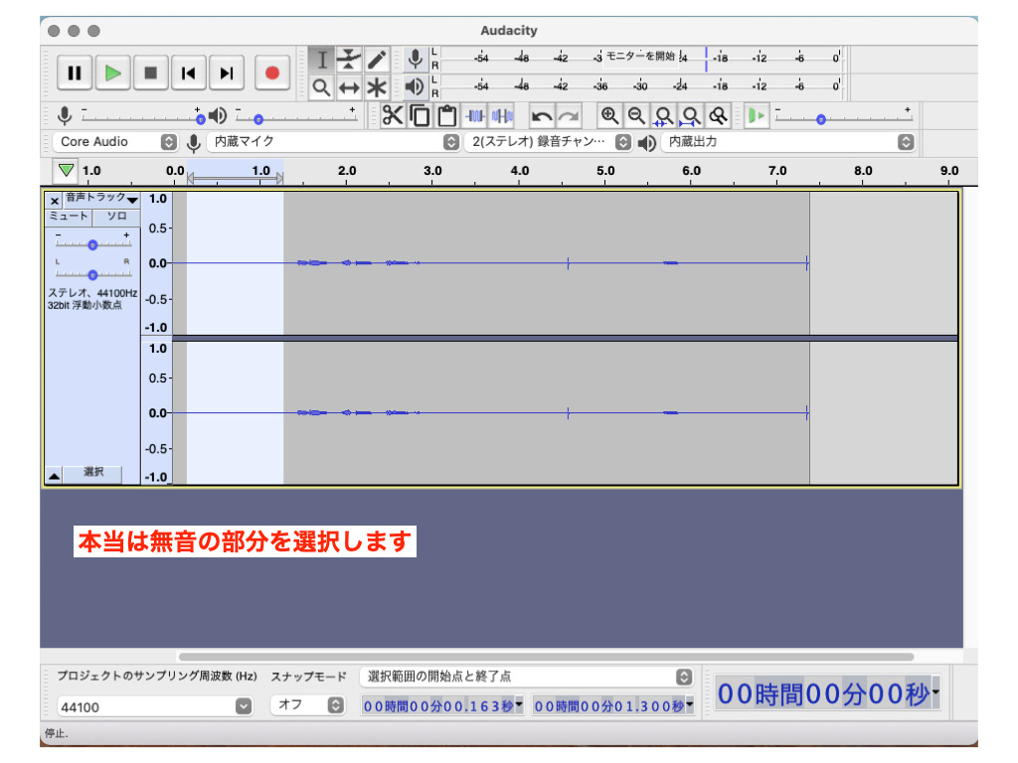The height and width of the screenshot is (763, 1018).
Task: Click the 停止 status bar text
Action: pyautogui.click(x=56, y=734)
